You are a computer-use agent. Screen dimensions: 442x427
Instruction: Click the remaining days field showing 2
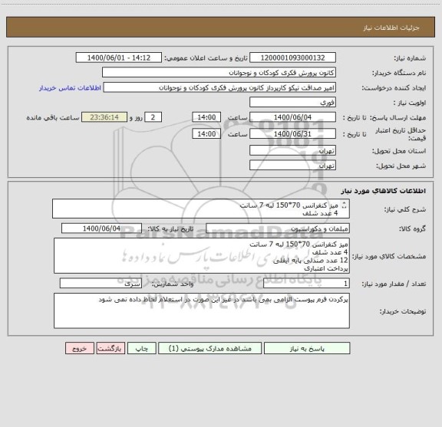153,117
